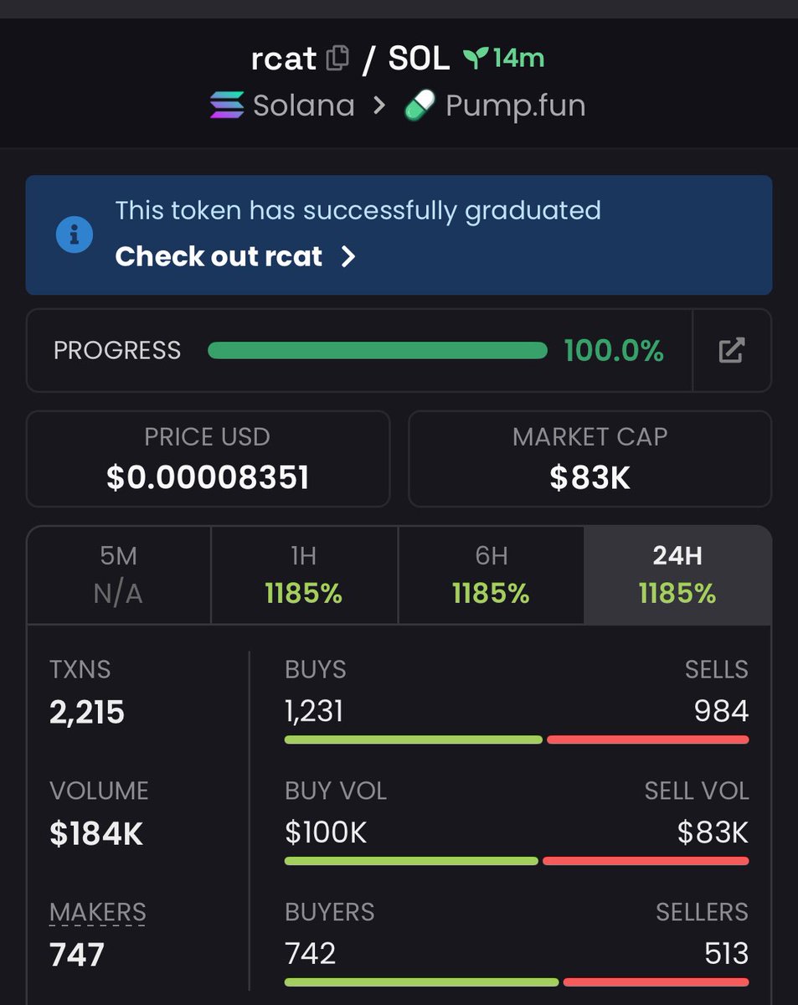Select the 24H timeframe tab
This screenshot has height=1005, width=798.
point(677,575)
